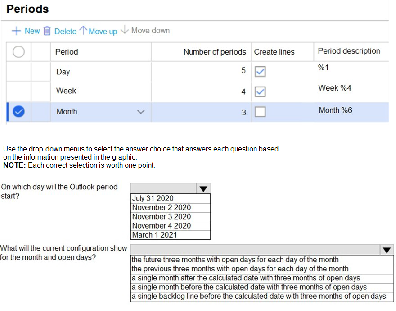This screenshot has height=311, width=396.
Task: Click the Move up arrow icon
Action: tap(83, 31)
